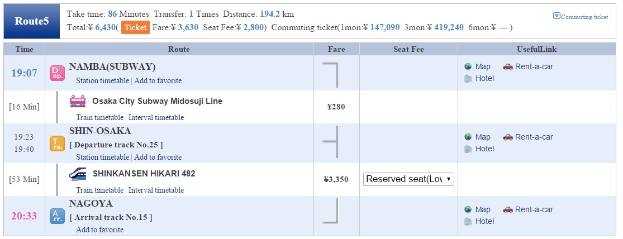Add SHIN-OSAKA to favorite
Screen dimensions: 623x239
158,157
